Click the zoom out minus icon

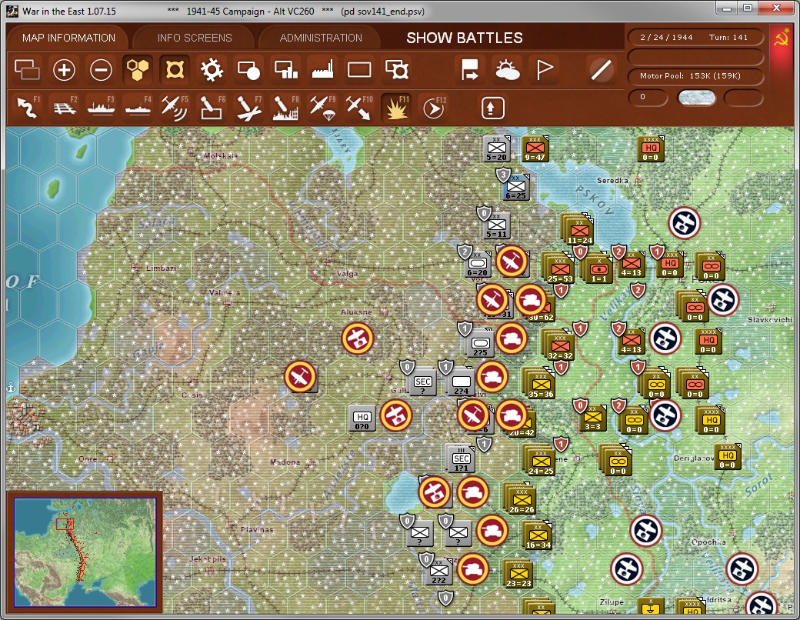point(101,70)
